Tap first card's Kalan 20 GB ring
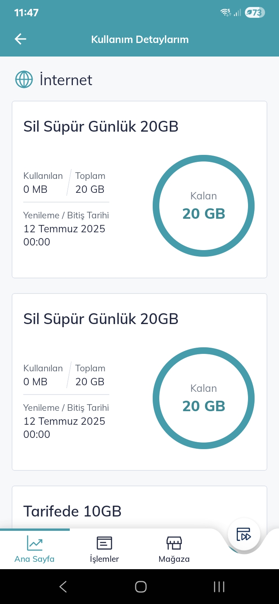The image size is (279, 604). coord(203,206)
